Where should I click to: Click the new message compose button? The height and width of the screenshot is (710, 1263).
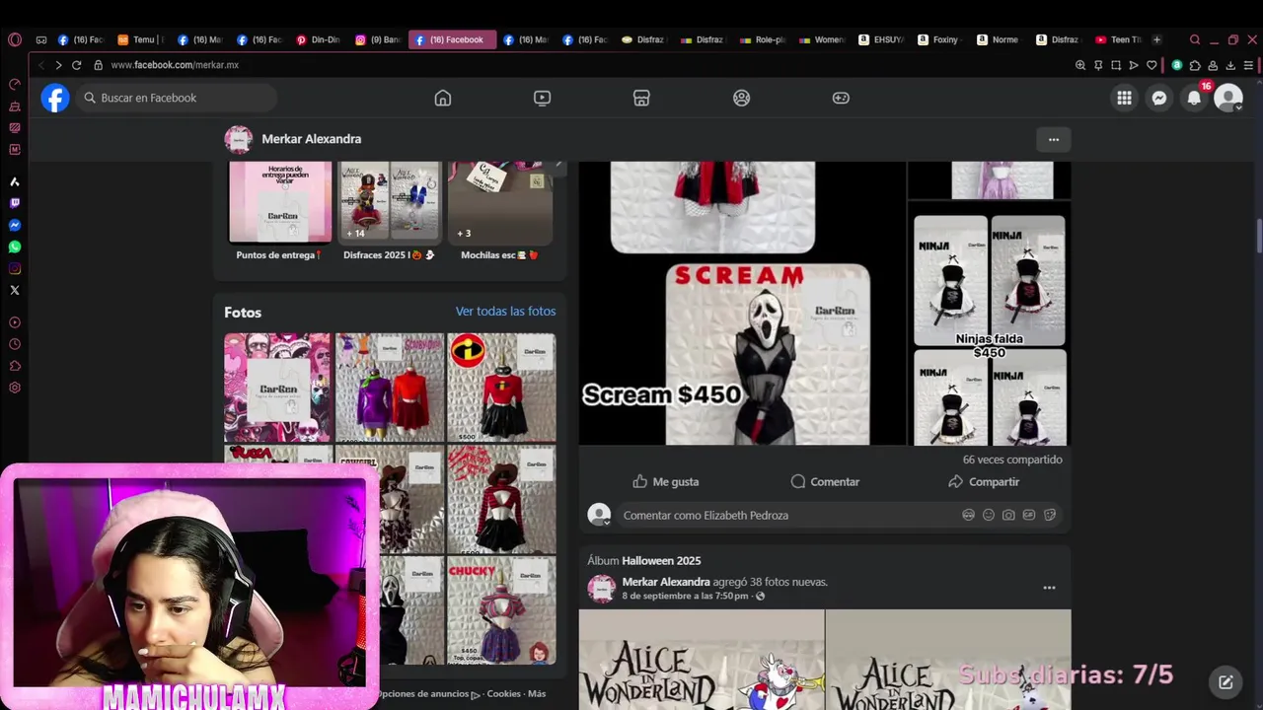tap(1226, 681)
